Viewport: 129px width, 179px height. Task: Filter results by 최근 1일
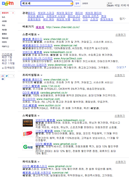click(7, 57)
